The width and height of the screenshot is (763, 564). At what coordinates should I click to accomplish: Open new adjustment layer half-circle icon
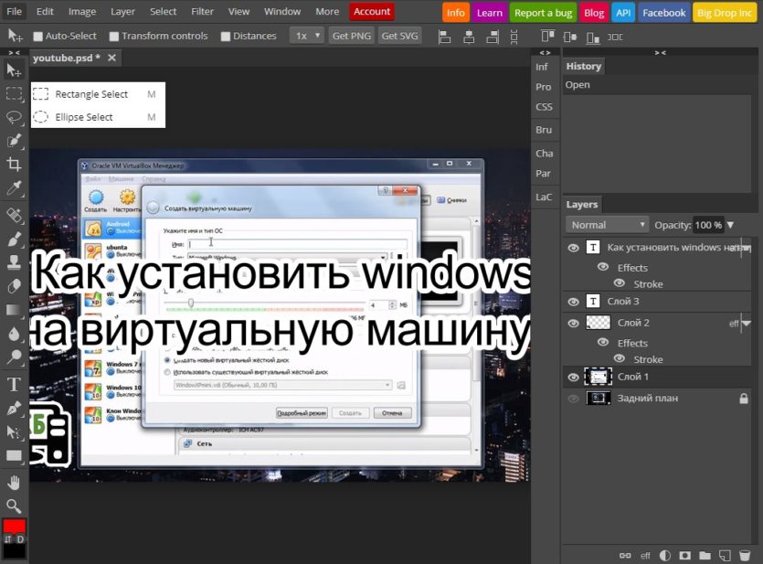pyautogui.click(x=664, y=555)
